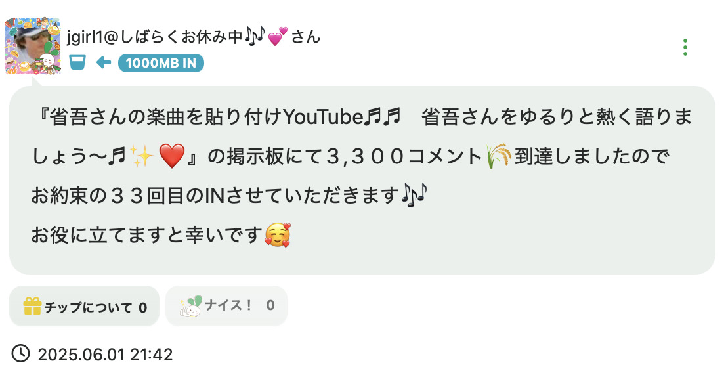Click the チップについて button
Screen dimensions: 726x369
(84, 306)
